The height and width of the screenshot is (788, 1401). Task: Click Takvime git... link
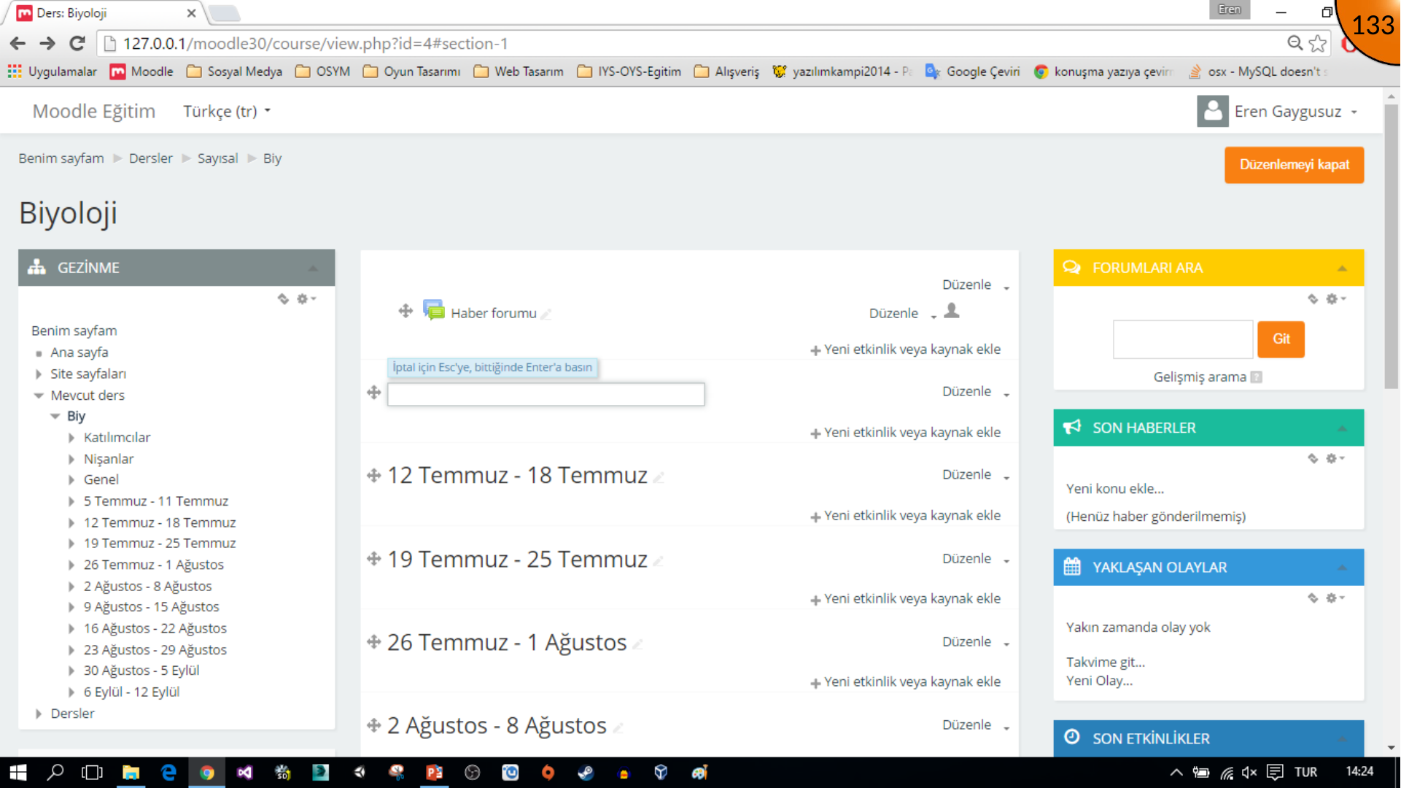coord(1105,663)
